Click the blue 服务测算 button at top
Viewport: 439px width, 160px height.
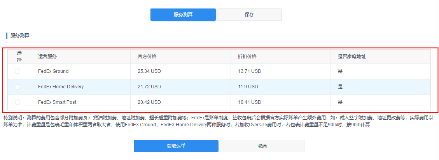click(183, 15)
